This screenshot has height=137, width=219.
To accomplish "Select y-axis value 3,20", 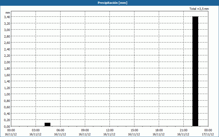I will click(x=7, y=24).
